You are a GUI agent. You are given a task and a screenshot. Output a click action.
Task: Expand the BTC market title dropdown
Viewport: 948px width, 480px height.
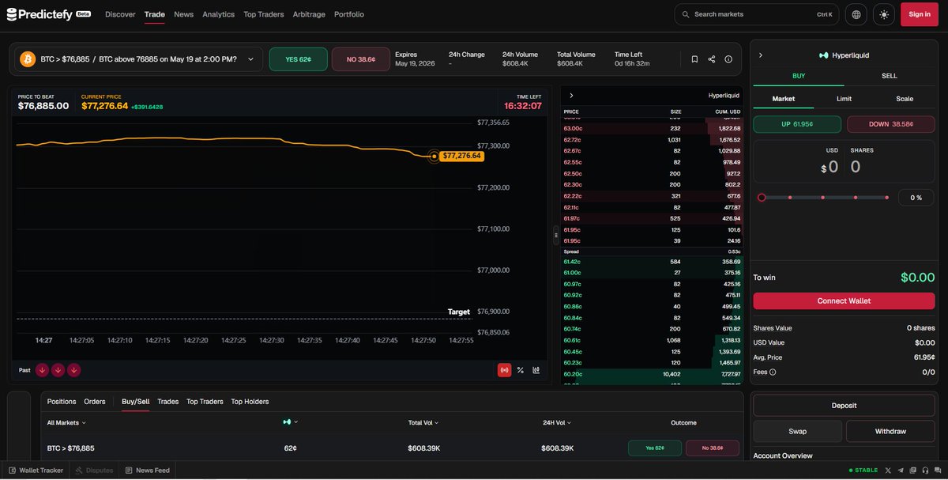tap(251, 59)
